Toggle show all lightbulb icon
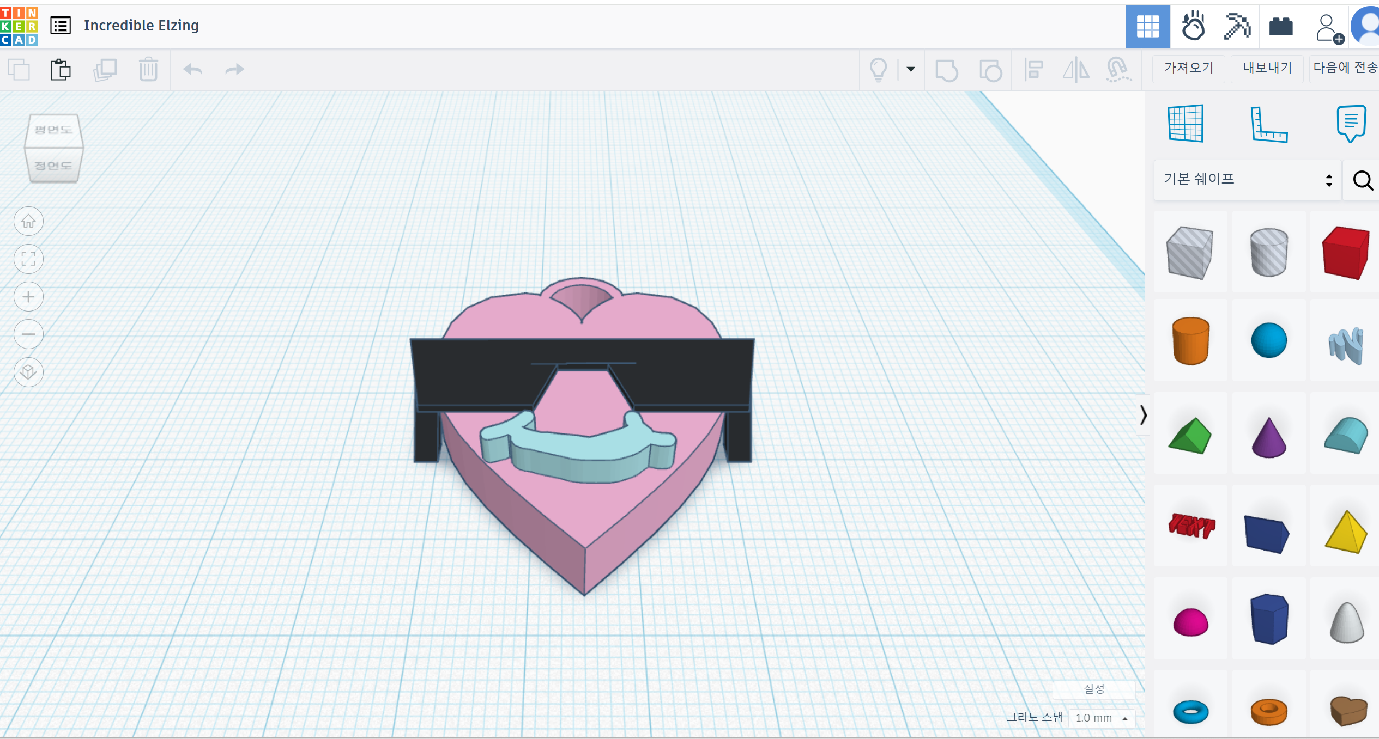This screenshot has width=1379, height=739. coord(878,70)
